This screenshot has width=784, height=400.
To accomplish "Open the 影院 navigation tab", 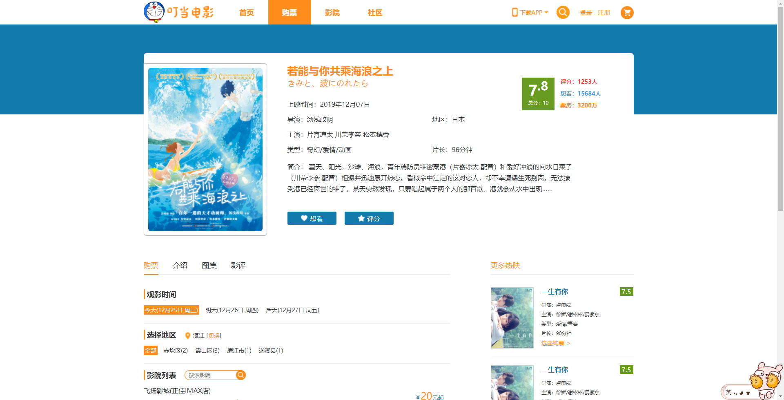I will coord(332,13).
